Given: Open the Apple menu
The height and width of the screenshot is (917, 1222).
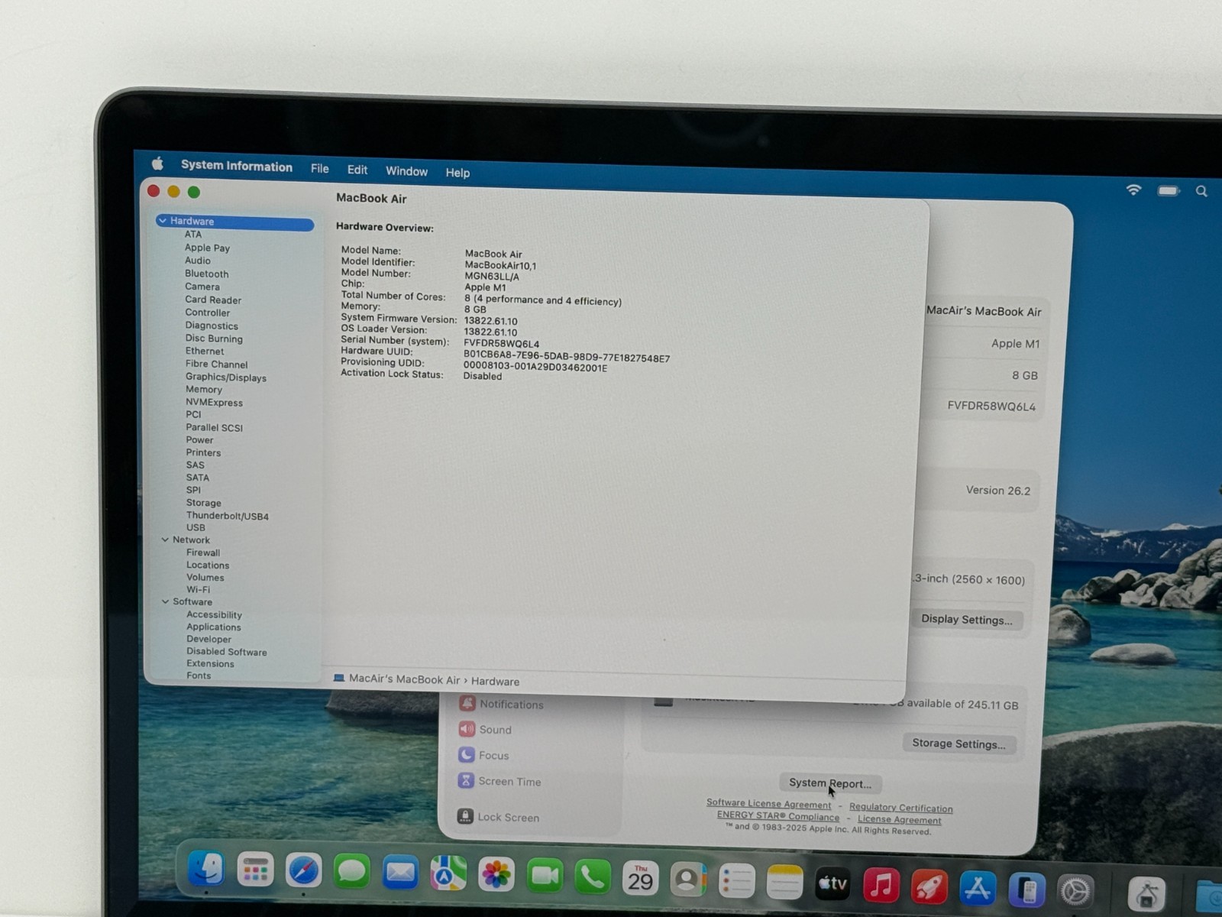Looking at the screenshot, I should click(x=158, y=164).
